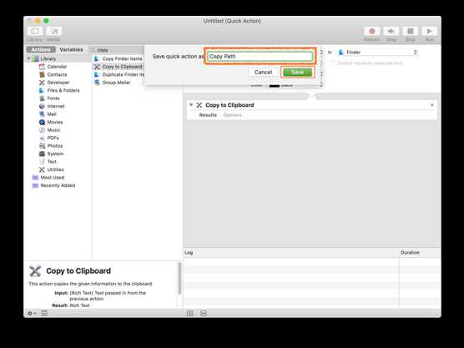Toggle 'Output replaces selected text' checkbox
464x348 pixels.
pyautogui.click(x=333, y=63)
